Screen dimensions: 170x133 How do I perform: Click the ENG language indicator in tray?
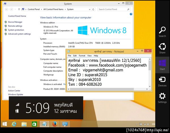pyautogui.click(x=154, y=124)
